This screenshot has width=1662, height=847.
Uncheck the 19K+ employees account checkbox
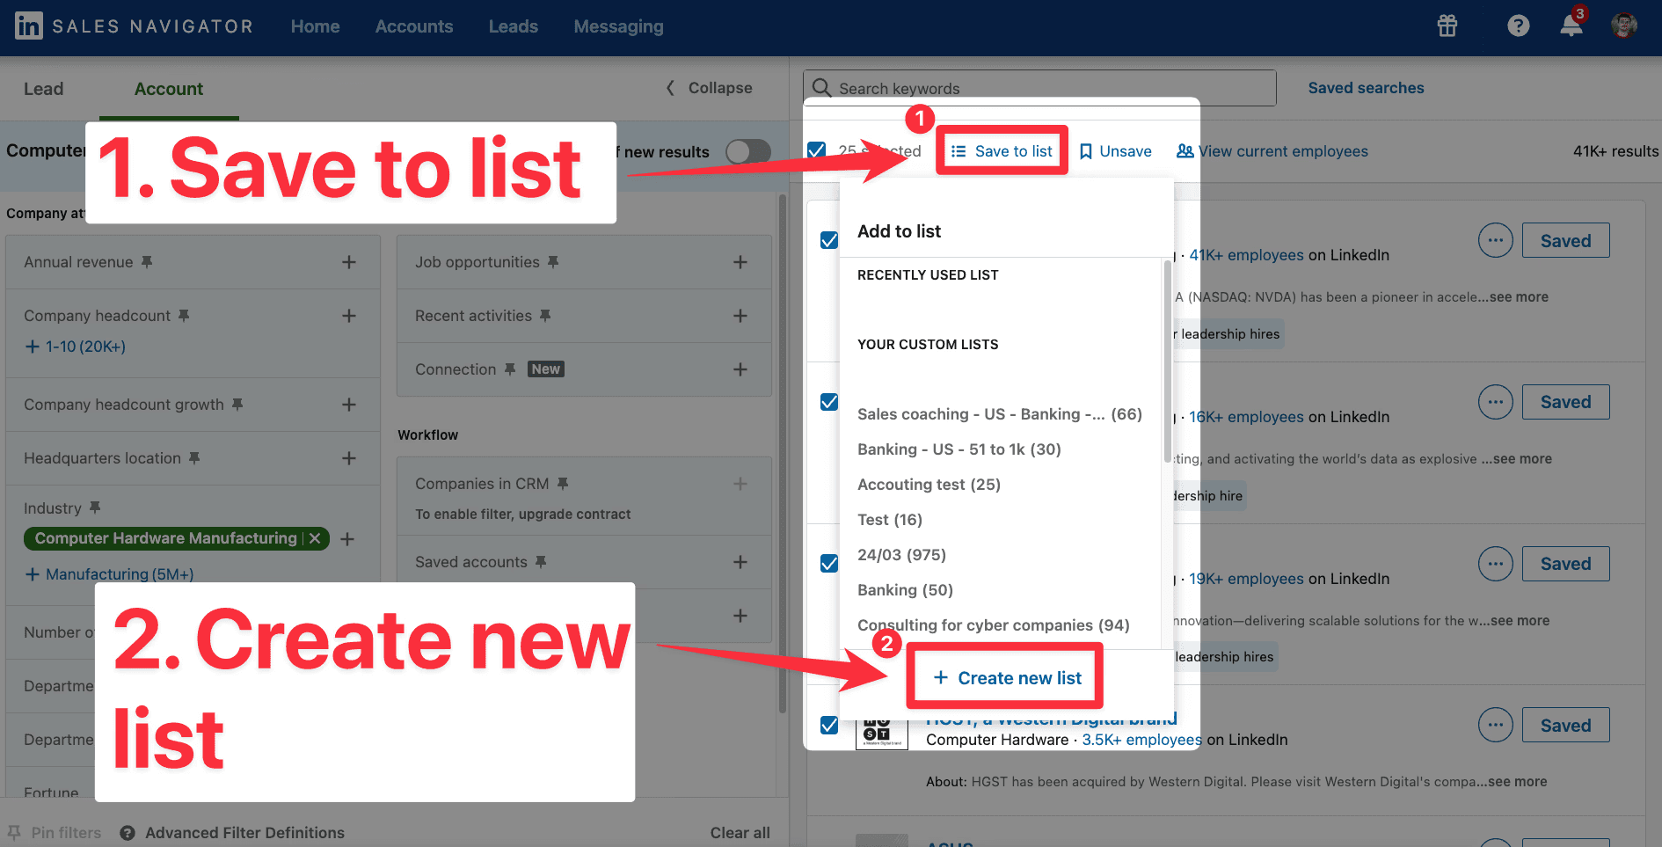tap(828, 563)
